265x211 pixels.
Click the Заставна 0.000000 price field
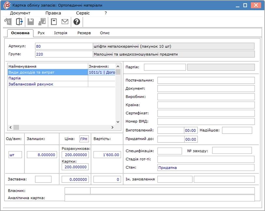(x=75, y=179)
